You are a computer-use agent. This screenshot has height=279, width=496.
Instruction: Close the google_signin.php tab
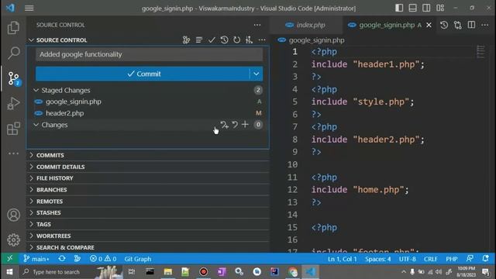(429, 25)
